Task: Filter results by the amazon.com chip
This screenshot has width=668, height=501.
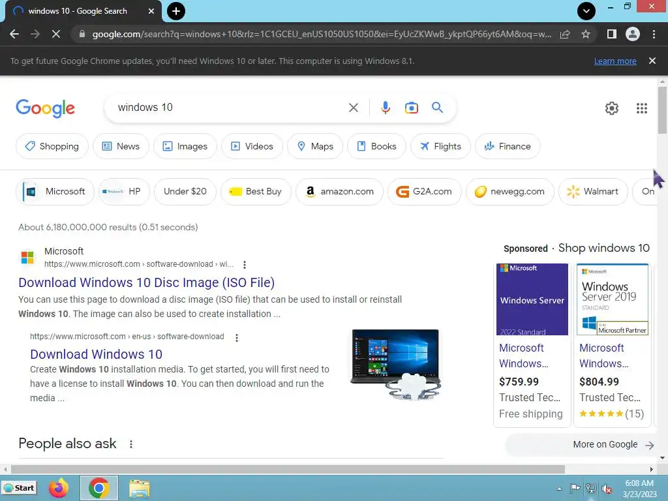Action: 339,191
